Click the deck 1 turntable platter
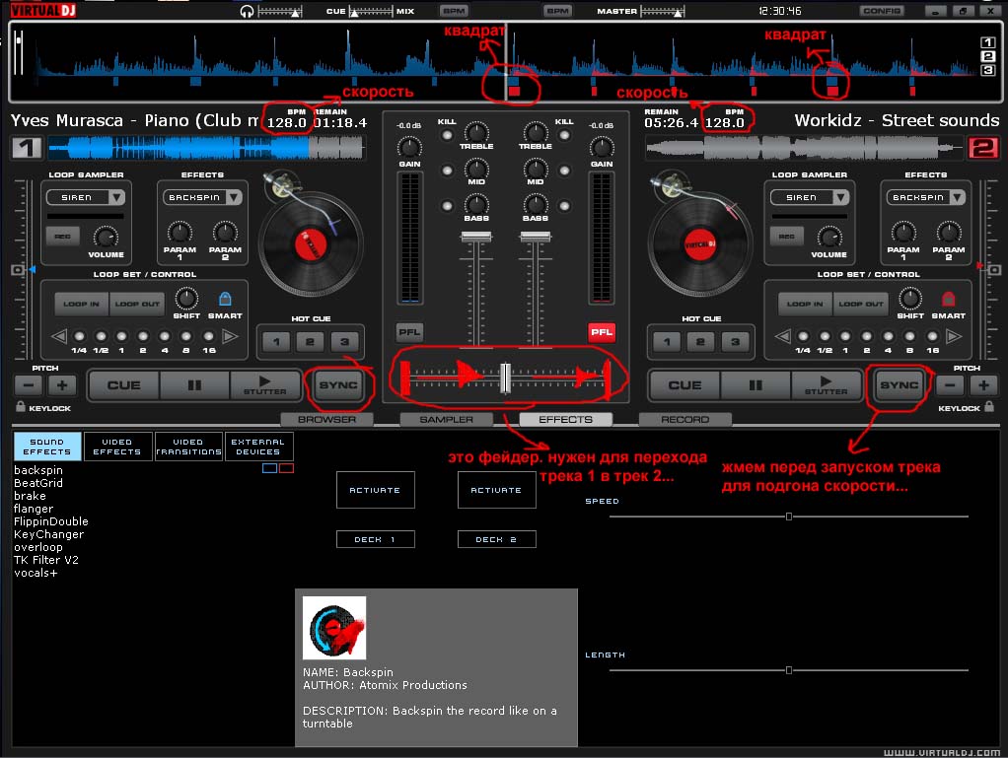 click(x=311, y=244)
